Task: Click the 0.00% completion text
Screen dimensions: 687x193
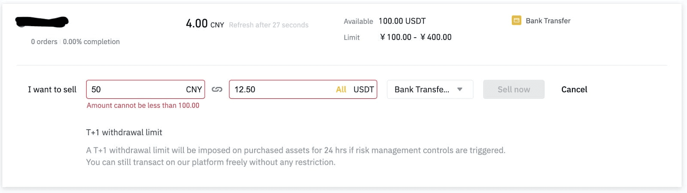Action: point(91,42)
